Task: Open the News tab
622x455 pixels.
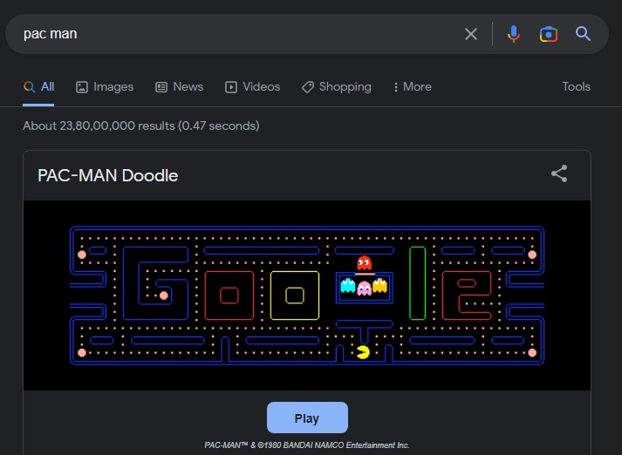Action: [x=180, y=87]
